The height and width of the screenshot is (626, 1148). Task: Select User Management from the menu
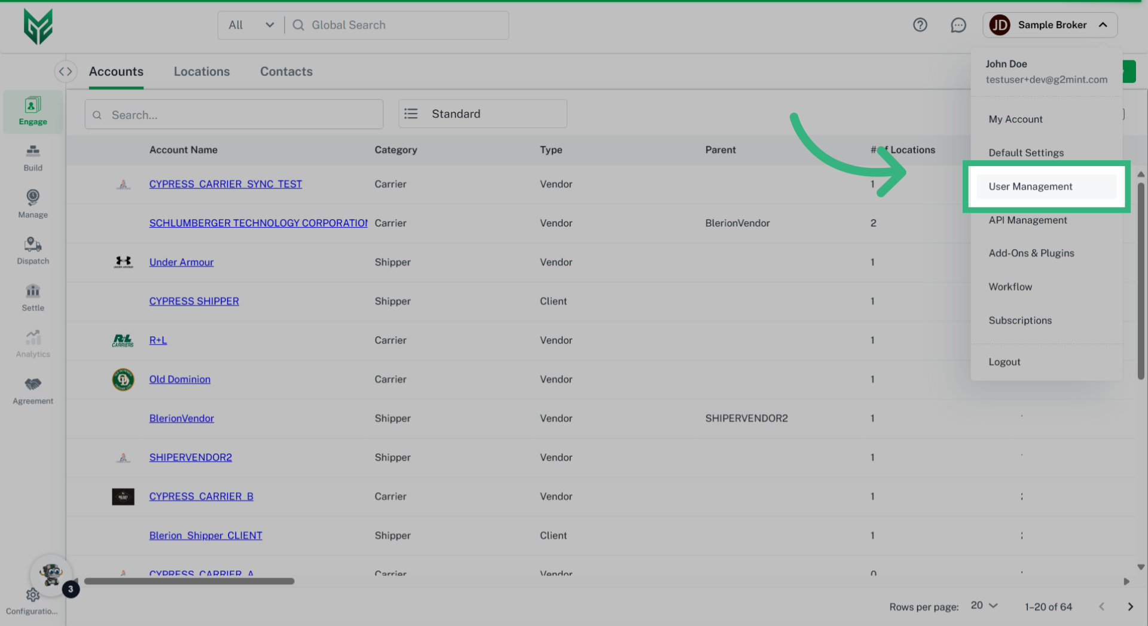1030,186
